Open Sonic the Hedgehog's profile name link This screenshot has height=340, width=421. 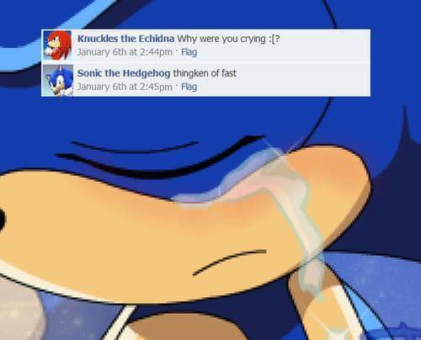click(x=124, y=73)
